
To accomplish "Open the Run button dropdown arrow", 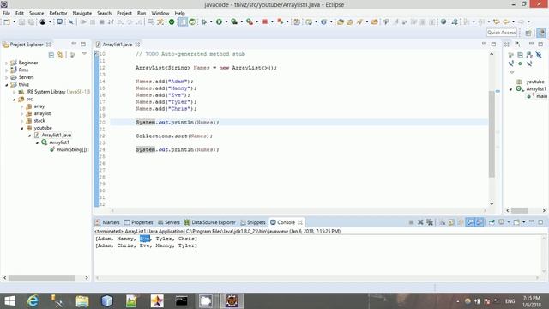I will click(x=226, y=21).
